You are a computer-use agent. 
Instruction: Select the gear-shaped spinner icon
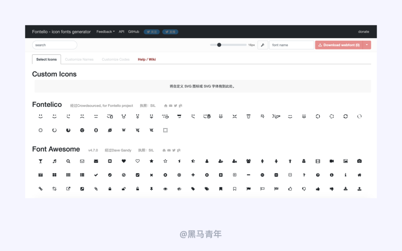[41, 130]
